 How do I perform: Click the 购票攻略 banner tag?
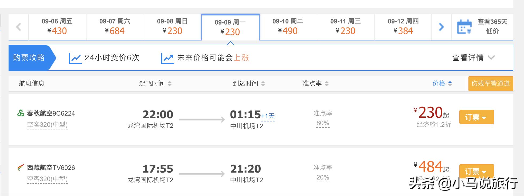[29, 58]
